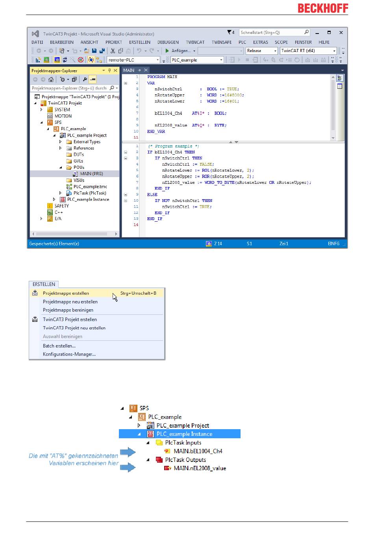The width and height of the screenshot is (374, 540).
Task: Click the TwinCAT red target icon
Action: coord(81,60)
